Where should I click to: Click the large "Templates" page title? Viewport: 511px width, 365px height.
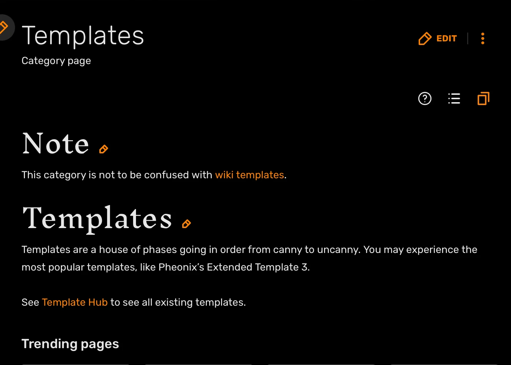coord(83,36)
